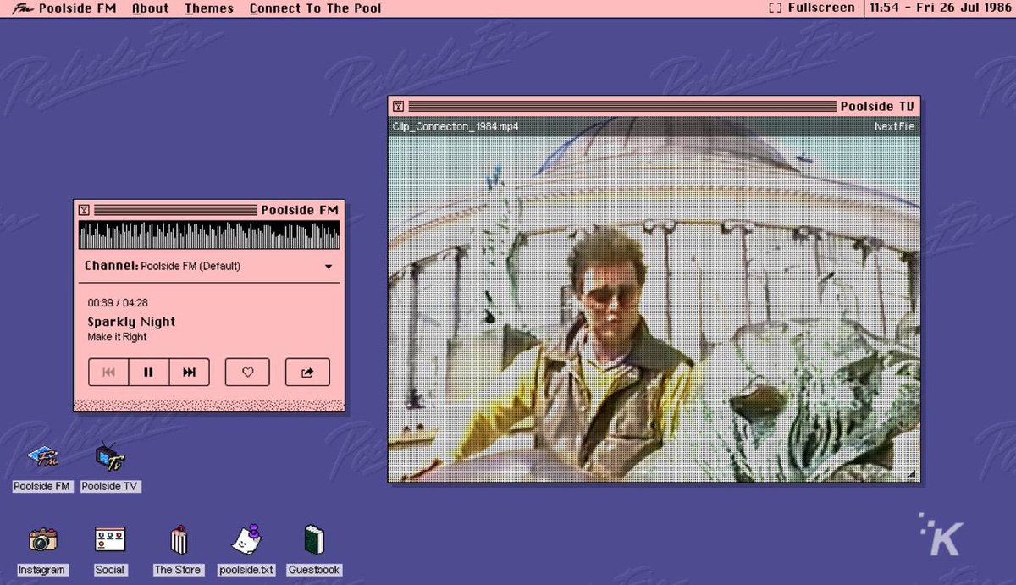
Task: Click the Sparkly Night song title
Action: (131, 322)
